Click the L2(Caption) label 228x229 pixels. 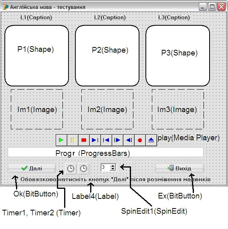point(110,18)
